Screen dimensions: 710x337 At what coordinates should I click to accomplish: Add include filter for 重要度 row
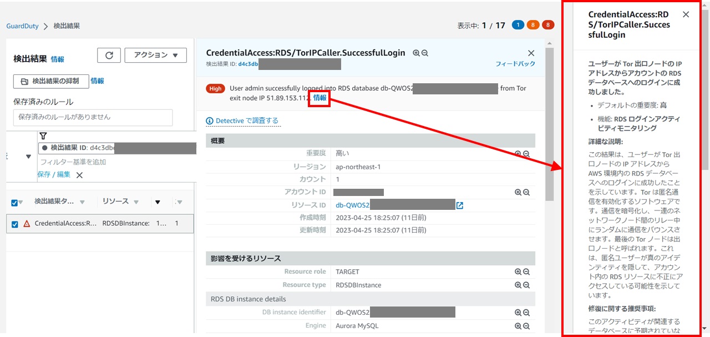tap(518, 154)
